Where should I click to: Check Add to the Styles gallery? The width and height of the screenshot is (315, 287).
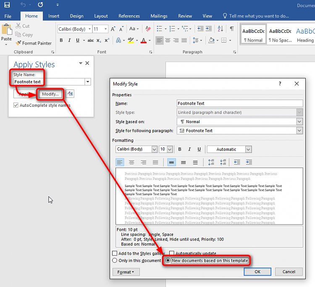coord(115,253)
